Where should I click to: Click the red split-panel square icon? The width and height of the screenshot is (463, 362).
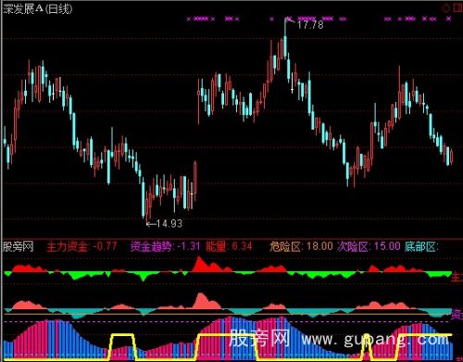point(458,7)
